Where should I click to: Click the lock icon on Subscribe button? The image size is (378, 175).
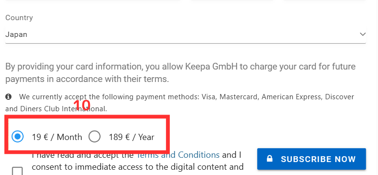point(269,159)
